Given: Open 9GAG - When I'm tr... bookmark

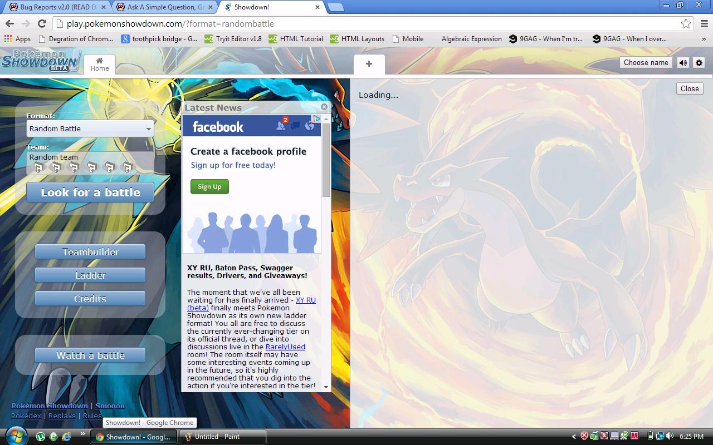Looking at the screenshot, I should point(546,39).
